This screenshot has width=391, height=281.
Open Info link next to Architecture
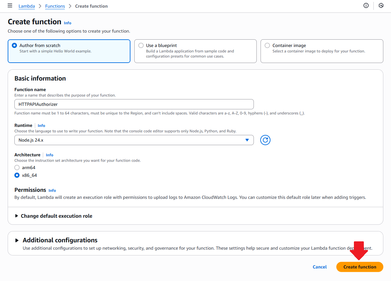pyautogui.click(x=50, y=155)
